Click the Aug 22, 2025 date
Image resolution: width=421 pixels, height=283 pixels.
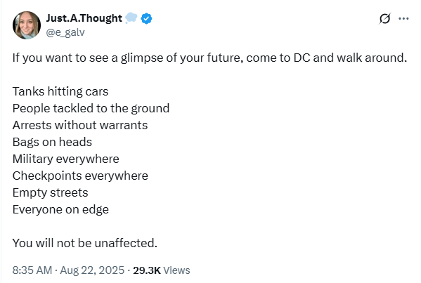pos(92,270)
